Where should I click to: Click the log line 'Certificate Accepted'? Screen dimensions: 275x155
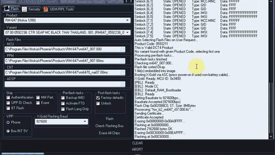(149, 117)
